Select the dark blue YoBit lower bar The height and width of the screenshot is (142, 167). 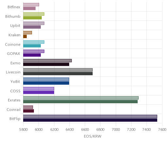click(46, 83)
